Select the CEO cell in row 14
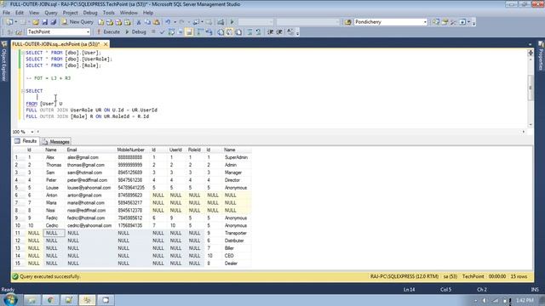545x306 pixels. pos(237,256)
